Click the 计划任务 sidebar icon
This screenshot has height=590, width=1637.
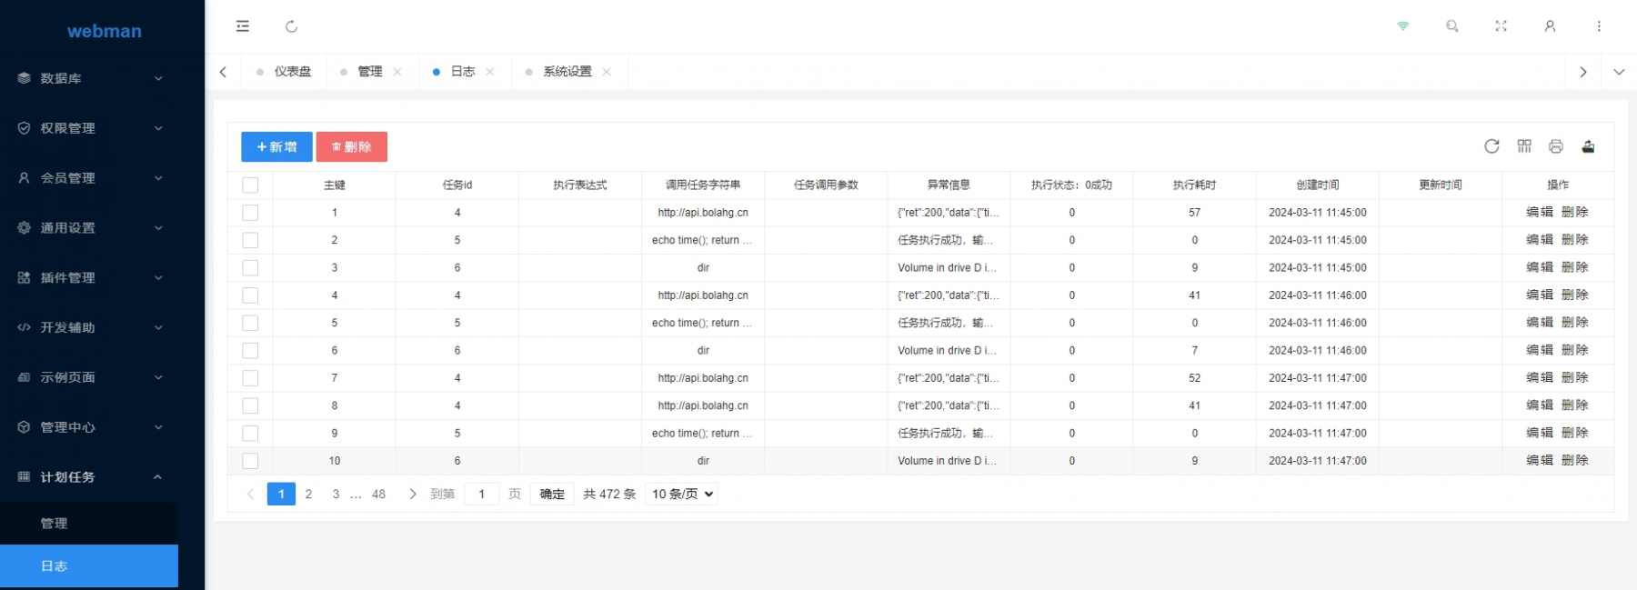[x=24, y=476]
